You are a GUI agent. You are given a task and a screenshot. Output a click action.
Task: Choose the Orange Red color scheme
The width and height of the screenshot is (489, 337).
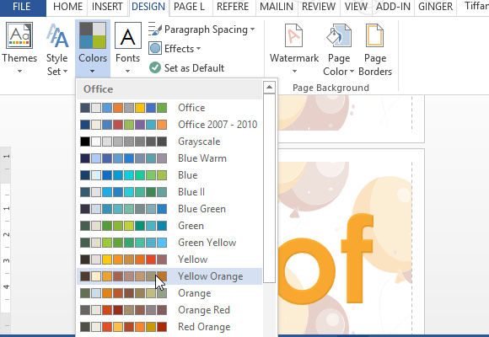tap(169, 310)
